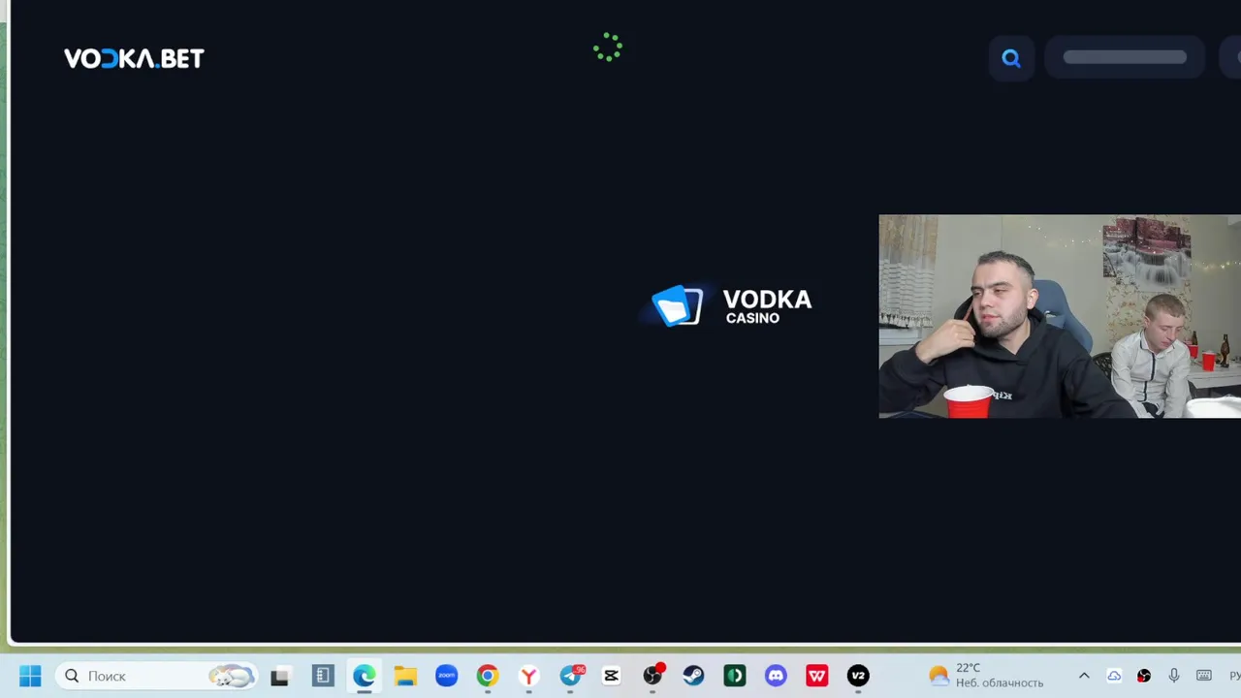Click the taskbar search field labeled Поиск
This screenshot has height=698, width=1241.
[158, 676]
